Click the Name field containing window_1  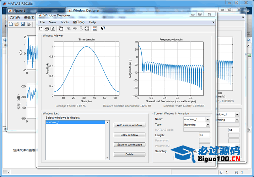(195, 119)
